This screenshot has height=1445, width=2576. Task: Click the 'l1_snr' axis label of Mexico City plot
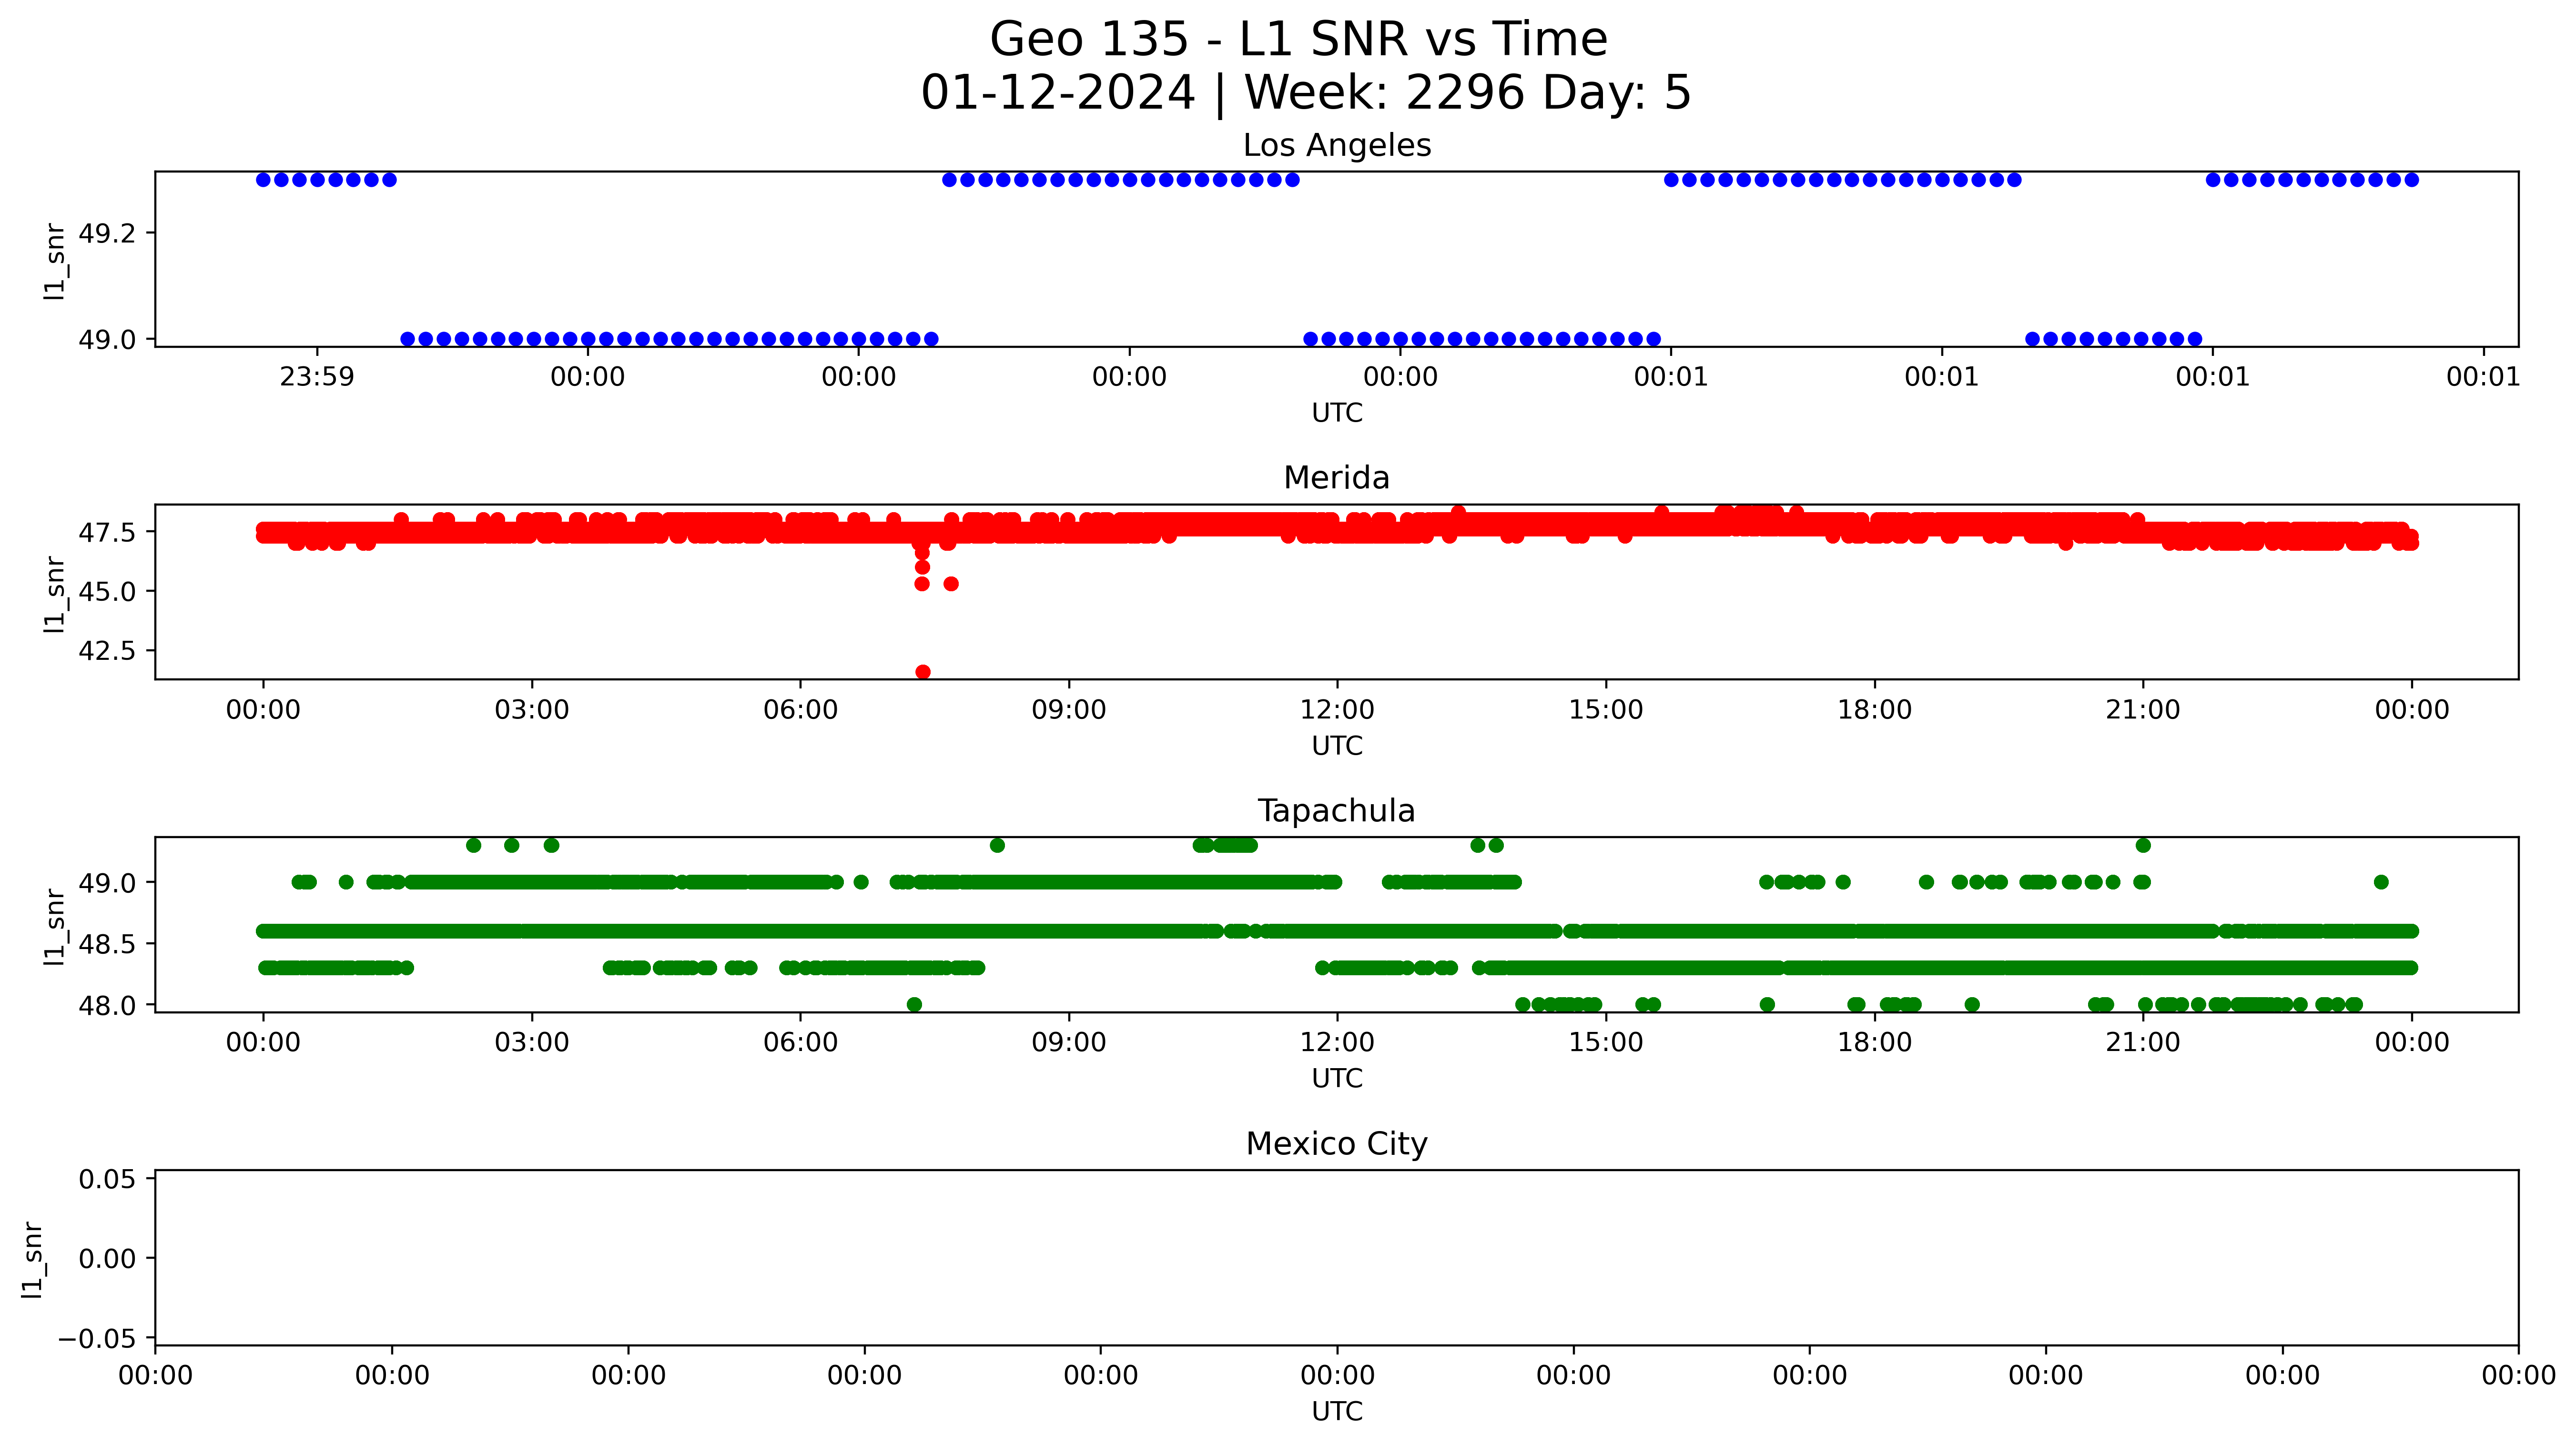[32, 1260]
